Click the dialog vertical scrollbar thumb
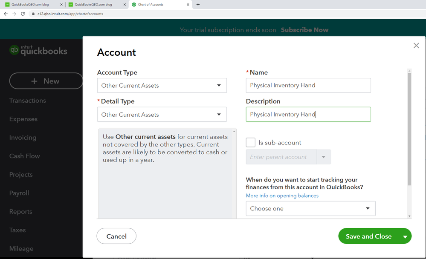This screenshot has width=426, height=259. click(409, 129)
